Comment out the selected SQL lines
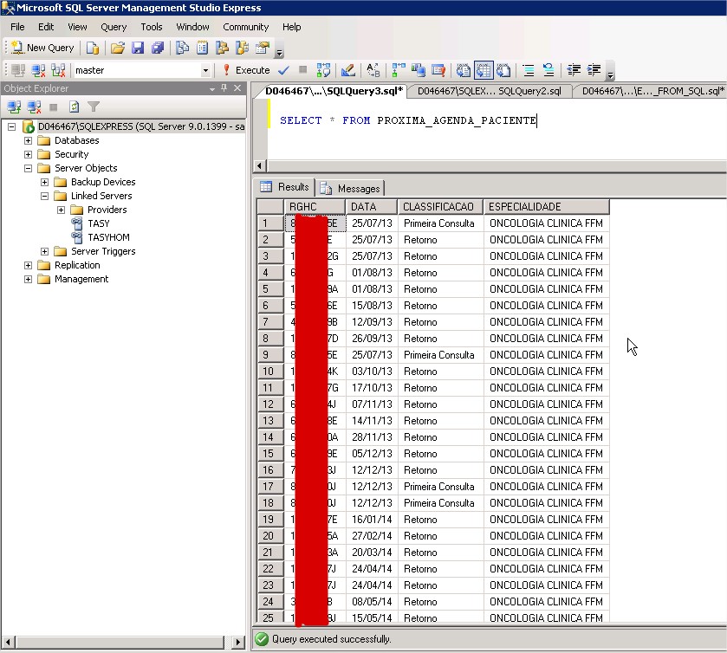This screenshot has height=653, width=727. 529,70
